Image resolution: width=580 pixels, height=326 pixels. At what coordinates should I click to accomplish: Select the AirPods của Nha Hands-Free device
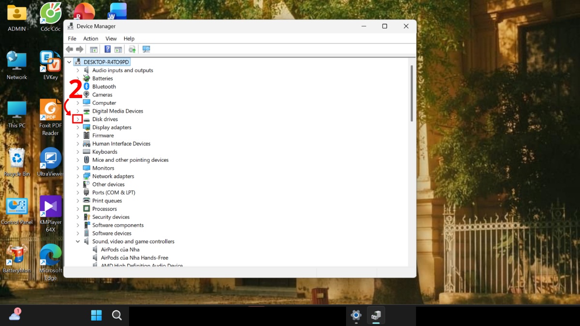pyautogui.click(x=134, y=258)
